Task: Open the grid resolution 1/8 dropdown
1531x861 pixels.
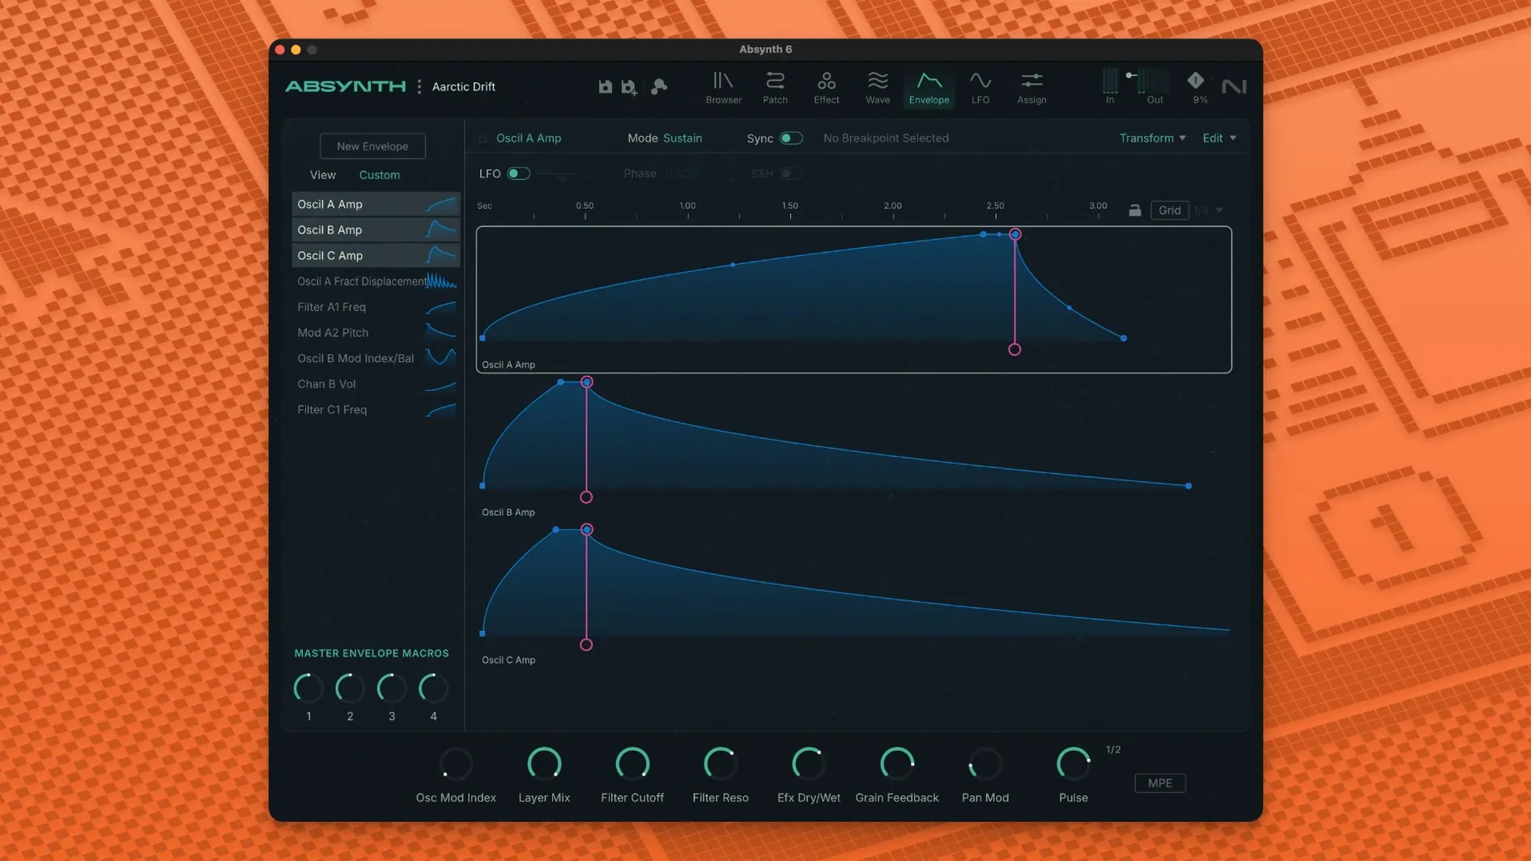Action: [1208, 211]
